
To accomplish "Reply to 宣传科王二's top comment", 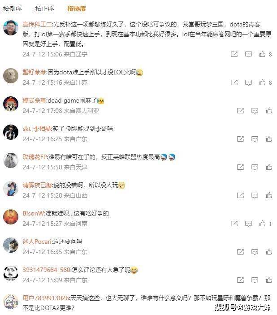I will coord(248,54).
